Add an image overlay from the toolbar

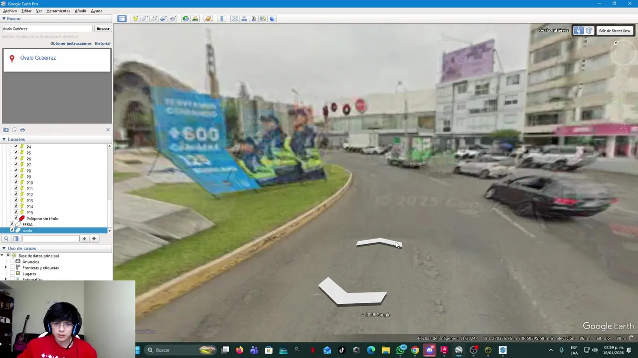[163, 18]
